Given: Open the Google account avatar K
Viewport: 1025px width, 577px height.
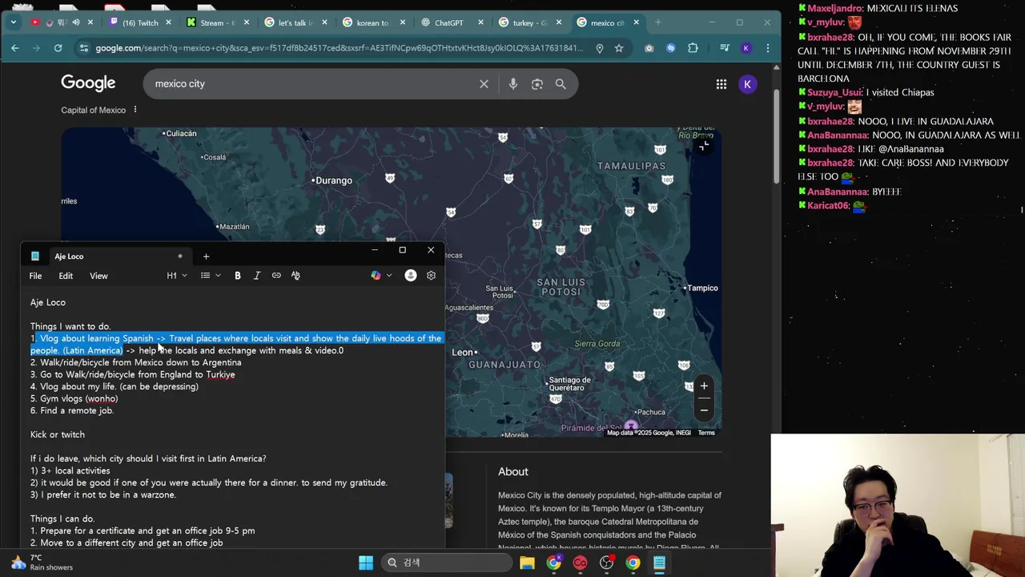Looking at the screenshot, I should [x=747, y=84].
